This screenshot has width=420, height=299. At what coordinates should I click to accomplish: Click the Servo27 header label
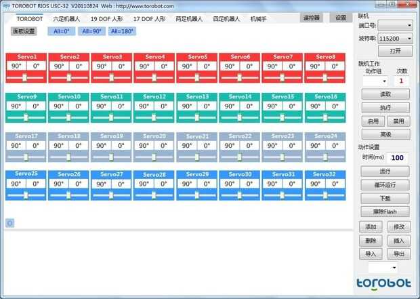tap(111, 174)
